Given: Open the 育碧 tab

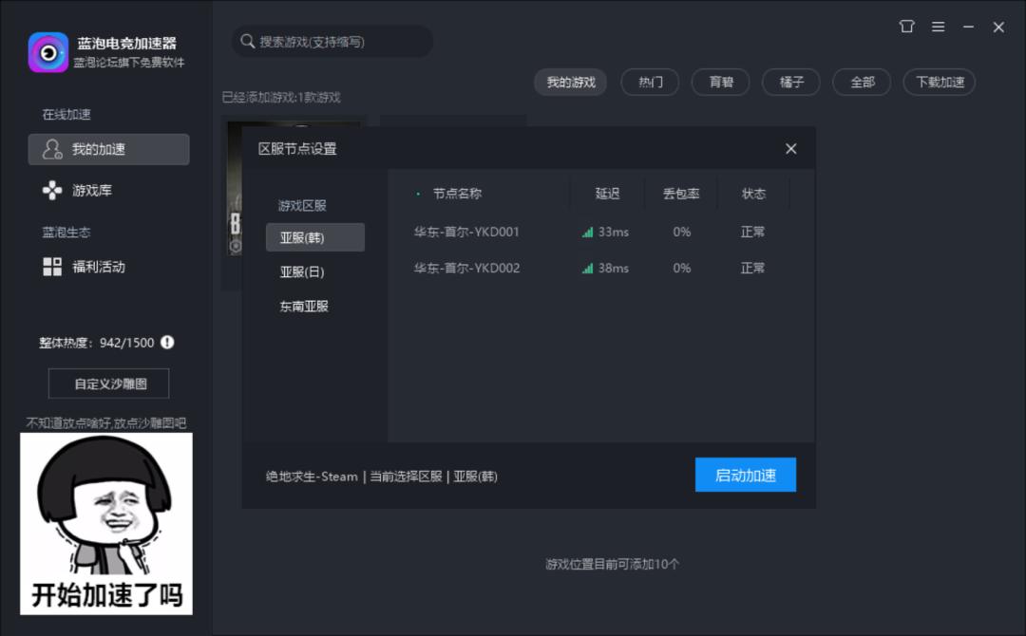Looking at the screenshot, I should pos(719,82).
